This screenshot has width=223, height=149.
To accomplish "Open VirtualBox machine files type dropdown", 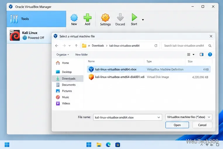I will pos(189,117).
